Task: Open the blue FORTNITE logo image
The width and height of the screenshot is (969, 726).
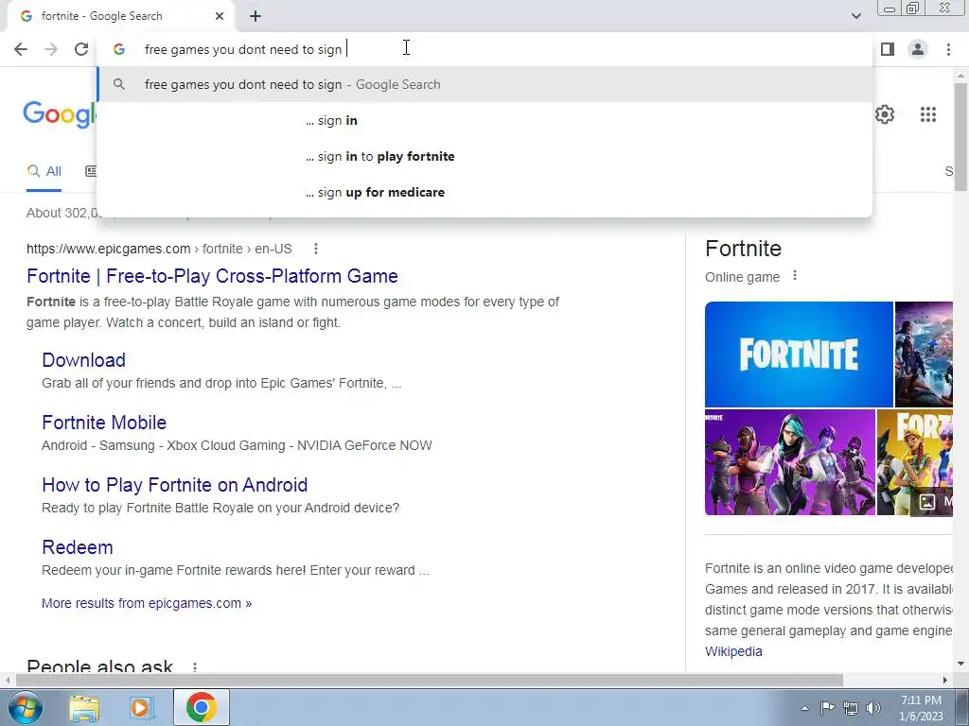Action: coord(799,354)
